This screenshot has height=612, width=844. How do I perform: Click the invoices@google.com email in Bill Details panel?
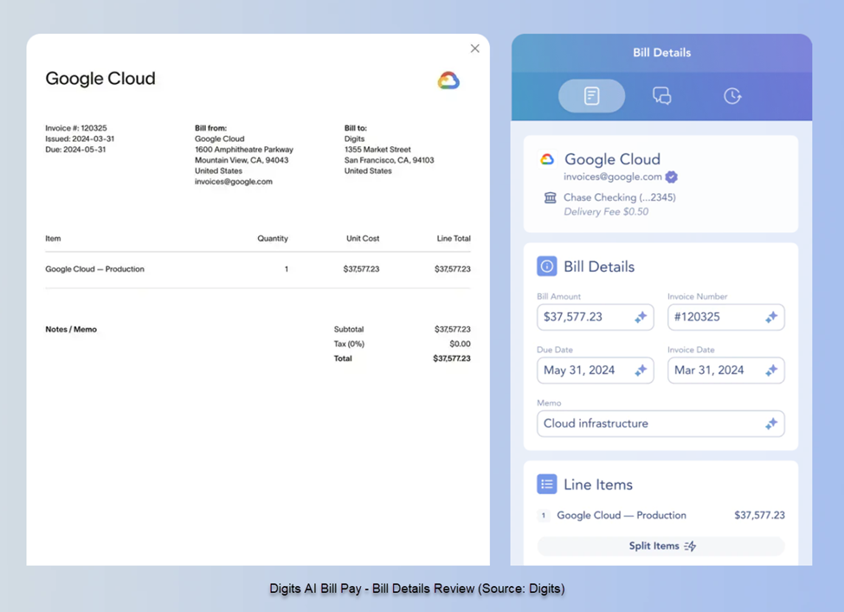(613, 177)
